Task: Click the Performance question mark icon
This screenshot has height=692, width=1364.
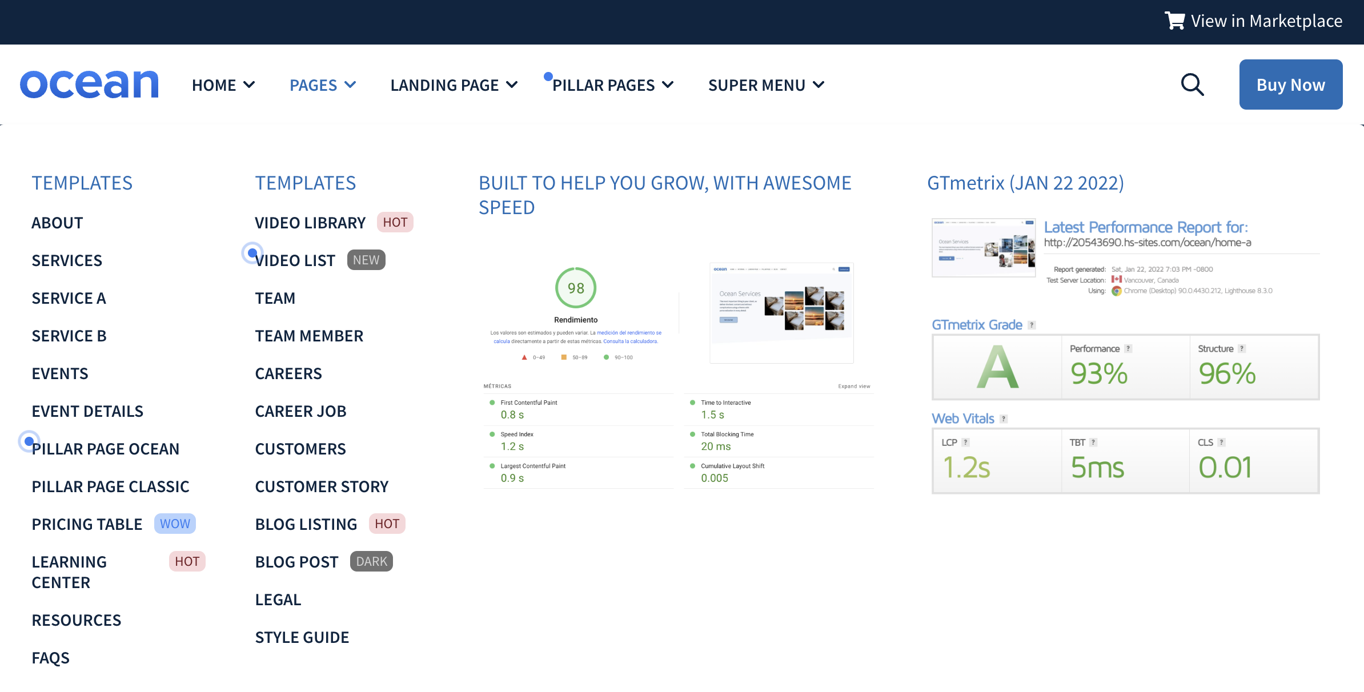Action: (1127, 348)
